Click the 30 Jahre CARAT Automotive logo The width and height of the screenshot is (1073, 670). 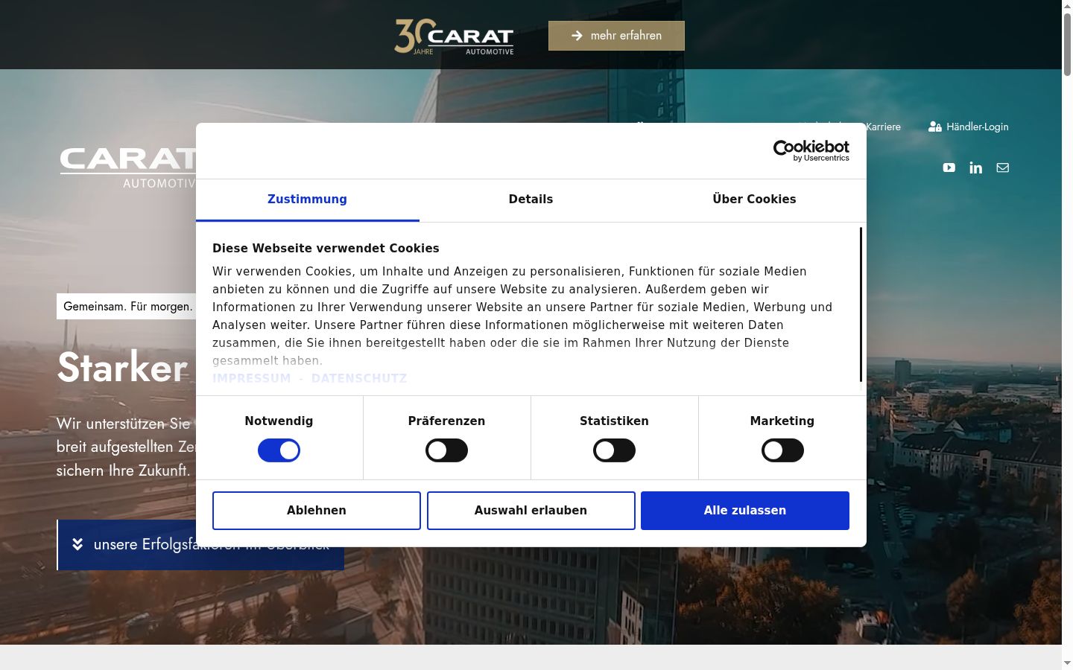[454, 36]
